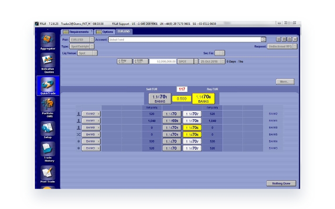Screen dimensions: 335x209
Task: Open Indicative Quotes from the sidebar
Action: (48, 61)
